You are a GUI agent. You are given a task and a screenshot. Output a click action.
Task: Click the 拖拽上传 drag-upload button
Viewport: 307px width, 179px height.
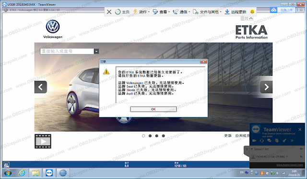point(286,10)
